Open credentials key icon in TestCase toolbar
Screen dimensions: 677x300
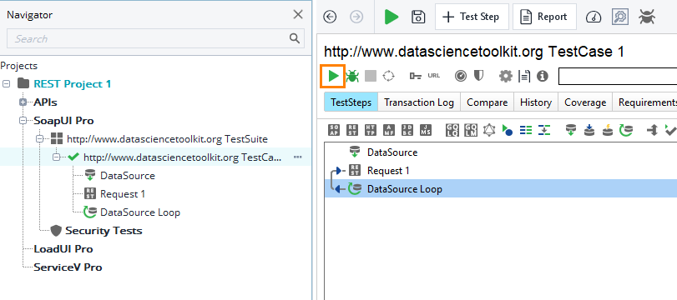click(x=416, y=77)
